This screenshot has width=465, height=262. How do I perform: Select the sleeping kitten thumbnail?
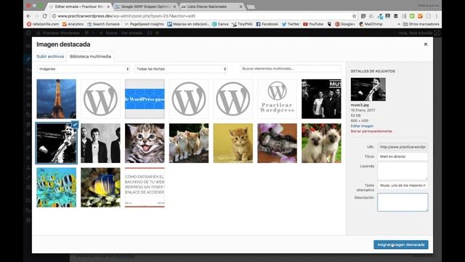coord(278,143)
